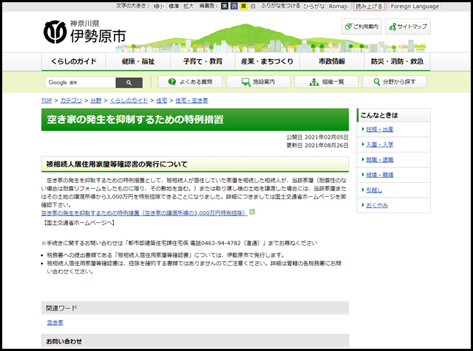Click the 被相続人居住用家屋等確認書の発行について heading
Screen dimensions: 473x351
(x=117, y=164)
